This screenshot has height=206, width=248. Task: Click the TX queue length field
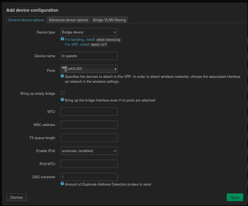click(x=89, y=138)
